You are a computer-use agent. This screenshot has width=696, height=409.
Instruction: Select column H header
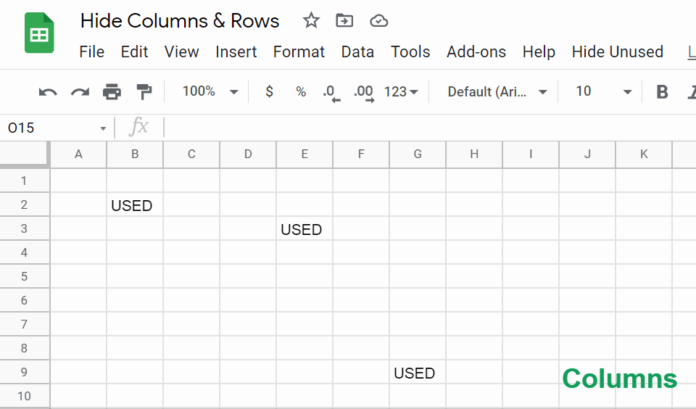click(474, 154)
